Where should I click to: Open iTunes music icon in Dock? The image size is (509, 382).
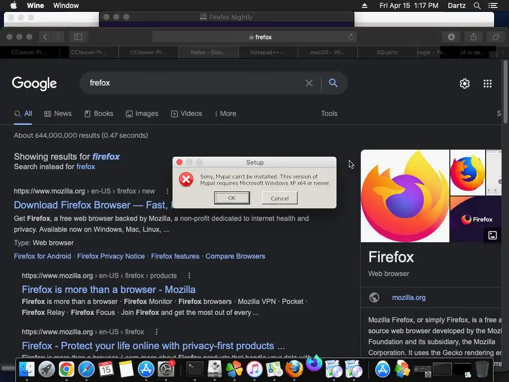(x=254, y=369)
